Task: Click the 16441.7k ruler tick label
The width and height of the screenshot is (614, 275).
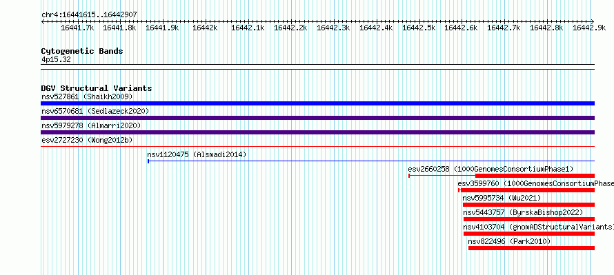Action: point(77,28)
